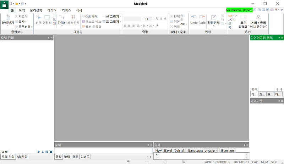Screen dimensions: 284x164
Task: Click the [Delete] script button
Action: 179,151
